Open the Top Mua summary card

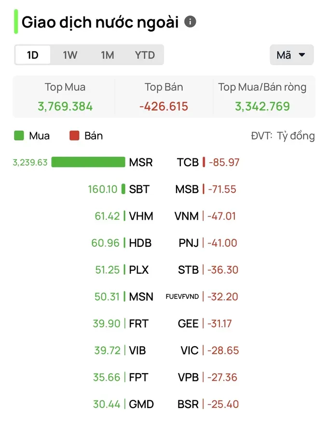[x=65, y=97]
